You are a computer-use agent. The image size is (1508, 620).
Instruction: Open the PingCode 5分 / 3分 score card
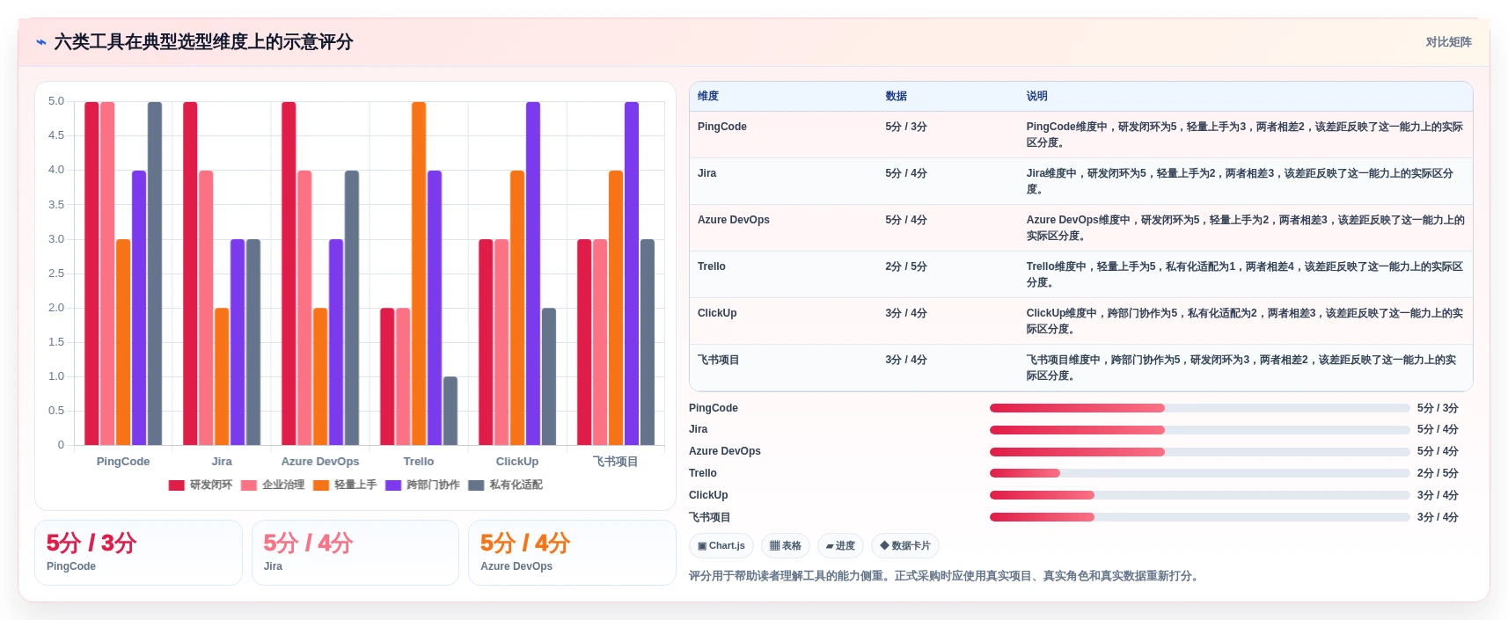pyautogui.click(x=138, y=552)
